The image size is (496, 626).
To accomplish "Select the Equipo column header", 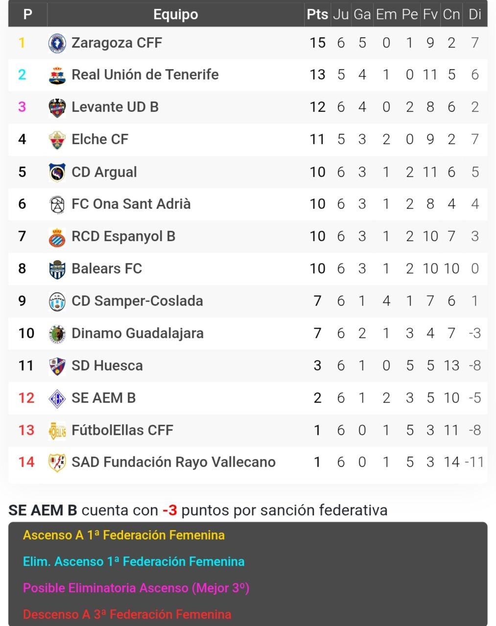I will [x=175, y=15].
